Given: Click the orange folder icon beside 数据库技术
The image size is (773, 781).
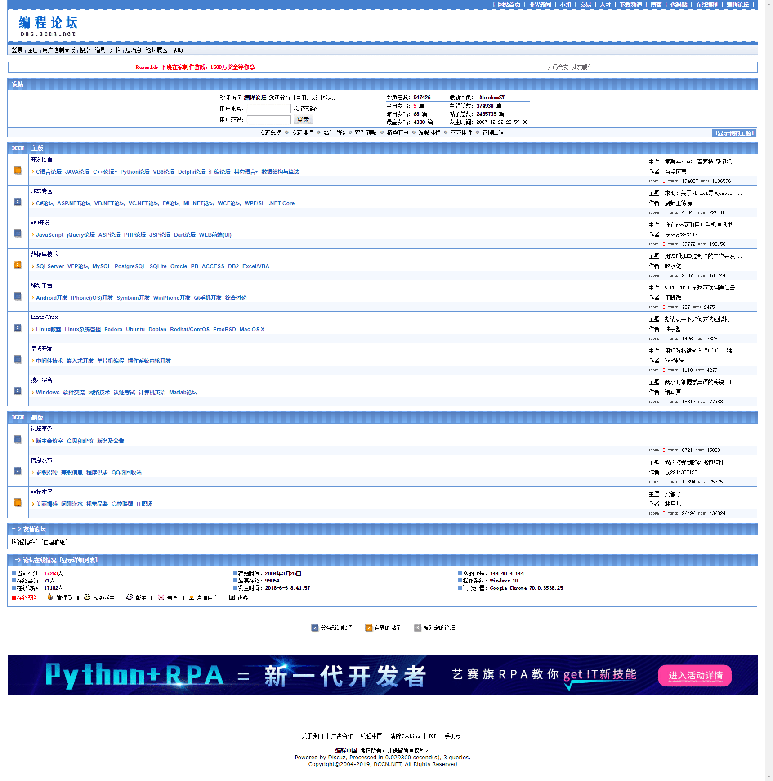Looking at the screenshot, I should (x=18, y=265).
